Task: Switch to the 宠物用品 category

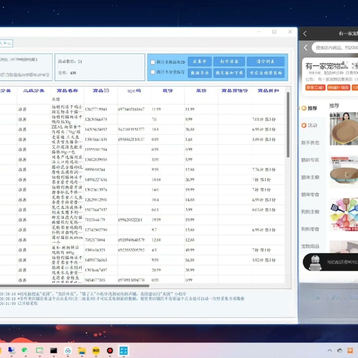Action: pos(310,246)
